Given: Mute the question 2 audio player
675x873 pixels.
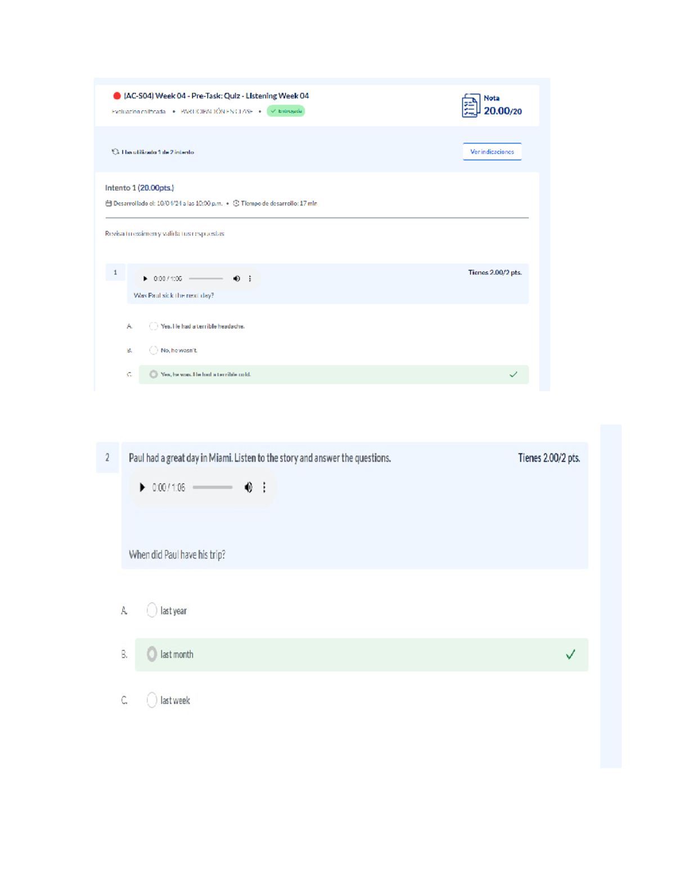Looking at the screenshot, I should [x=248, y=487].
